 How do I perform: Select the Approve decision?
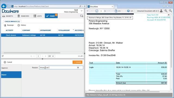(11, 68)
